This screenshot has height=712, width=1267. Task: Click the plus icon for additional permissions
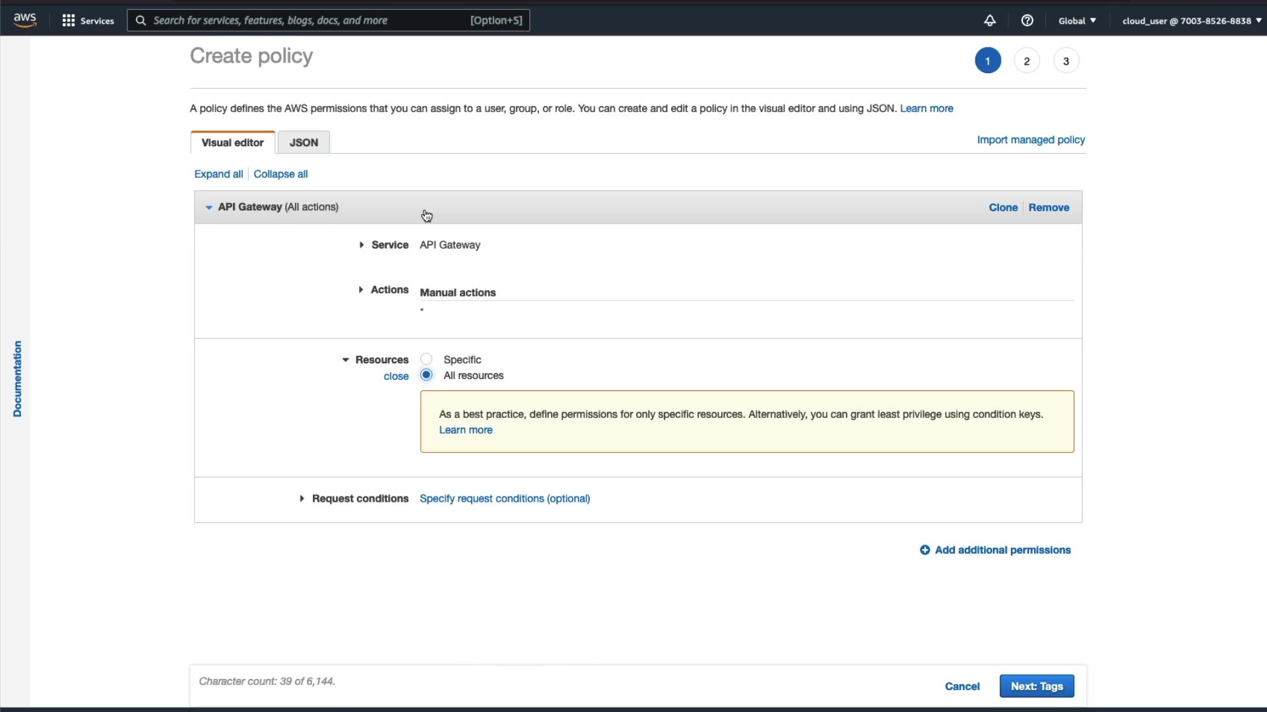[925, 550]
